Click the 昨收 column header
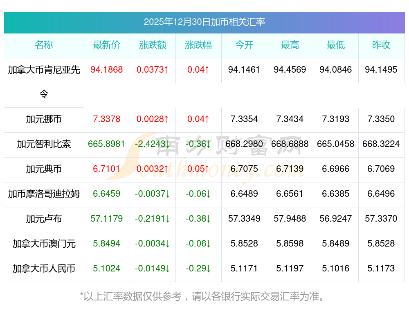 (381, 45)
